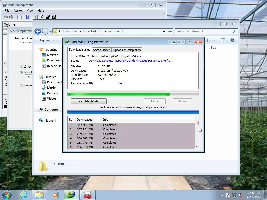The image size is (267, 200).
Task: Open the Action menu in Disk Management
Action: click(18, 10)
